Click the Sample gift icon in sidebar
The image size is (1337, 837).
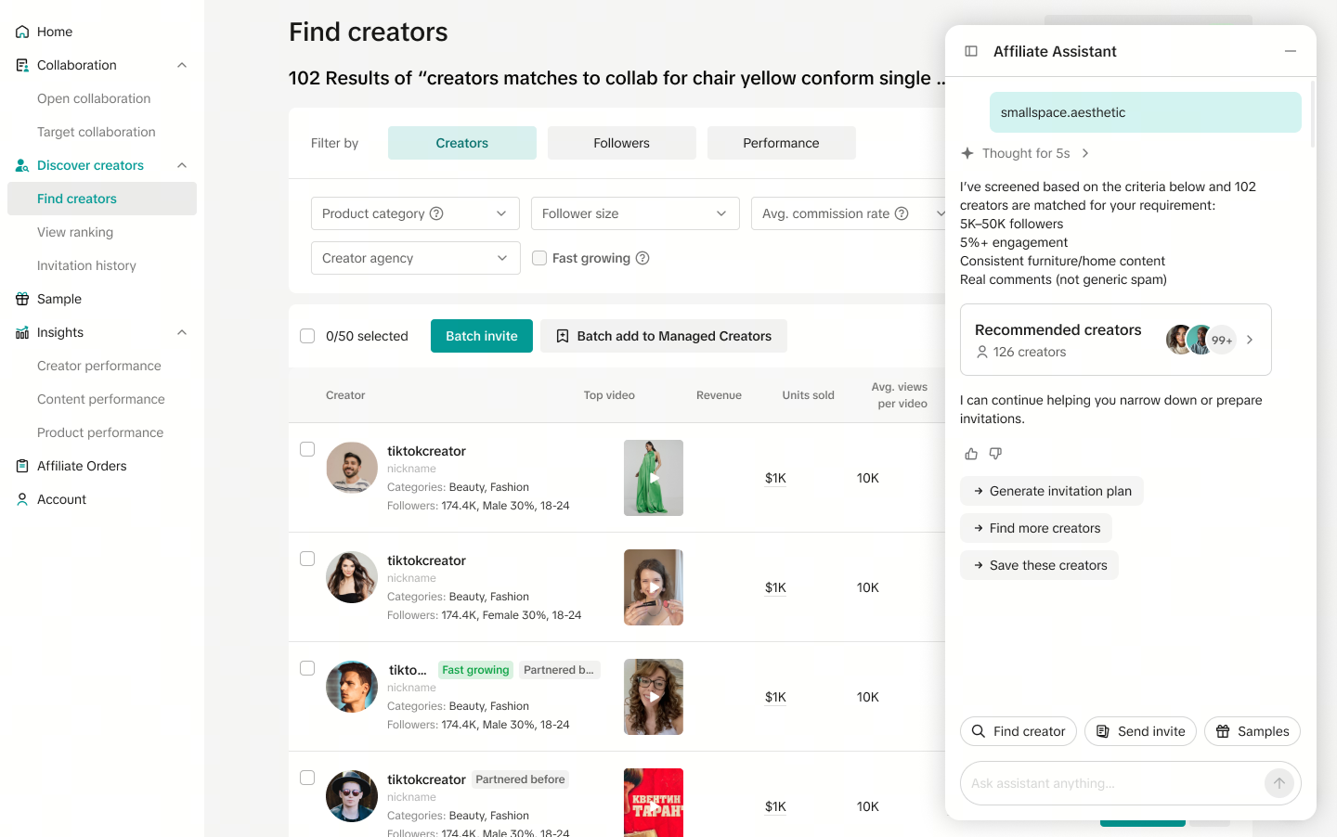(22, 299)
